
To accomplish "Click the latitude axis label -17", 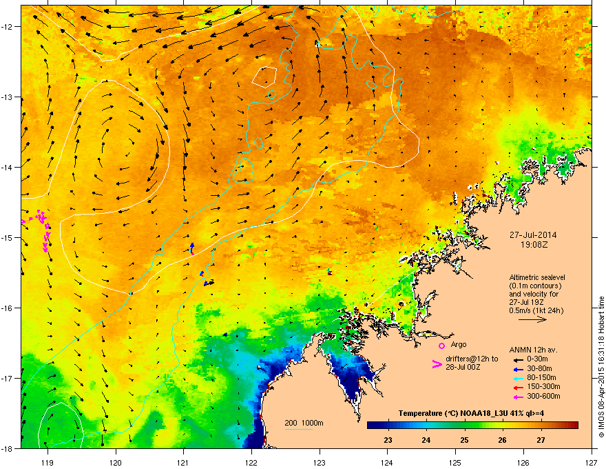I will (x=7, y=379).
